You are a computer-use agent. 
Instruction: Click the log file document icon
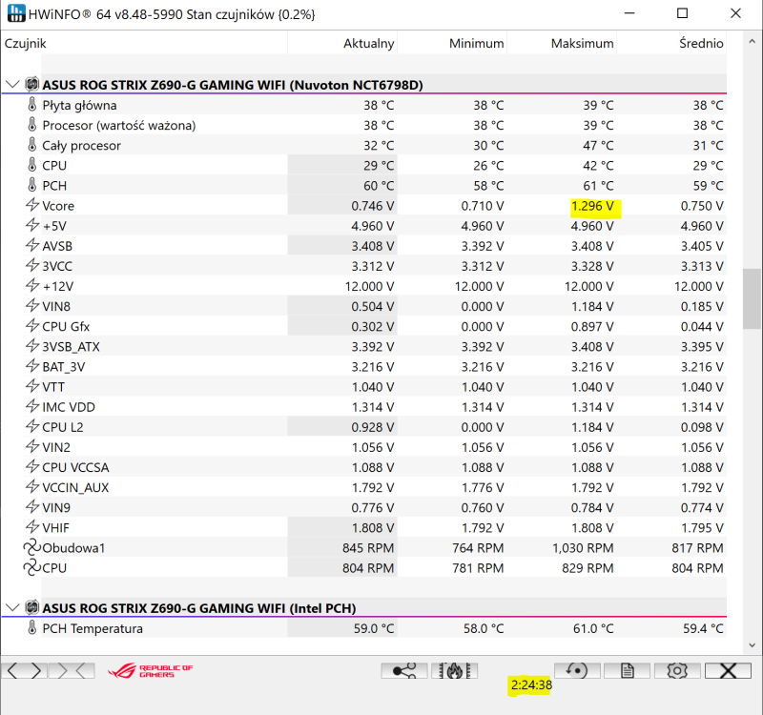pyautogui.click(x=628, y=671)
